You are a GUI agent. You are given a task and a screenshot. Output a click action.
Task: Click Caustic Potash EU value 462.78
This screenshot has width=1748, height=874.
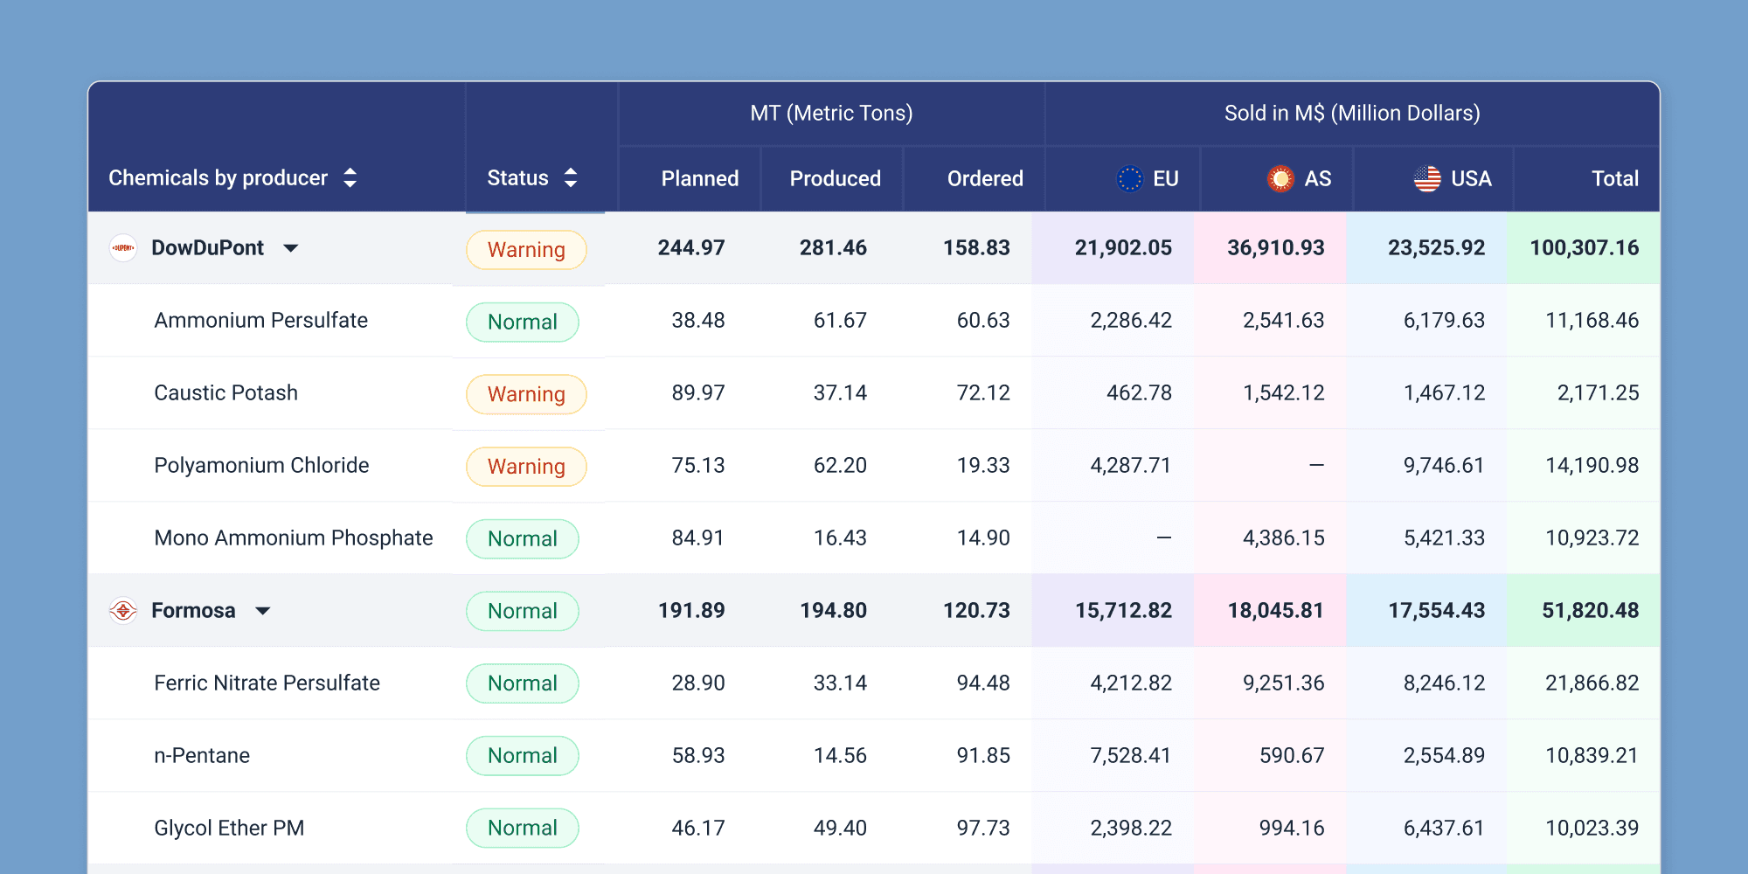pyautogui.click(x=1139, y=392)
